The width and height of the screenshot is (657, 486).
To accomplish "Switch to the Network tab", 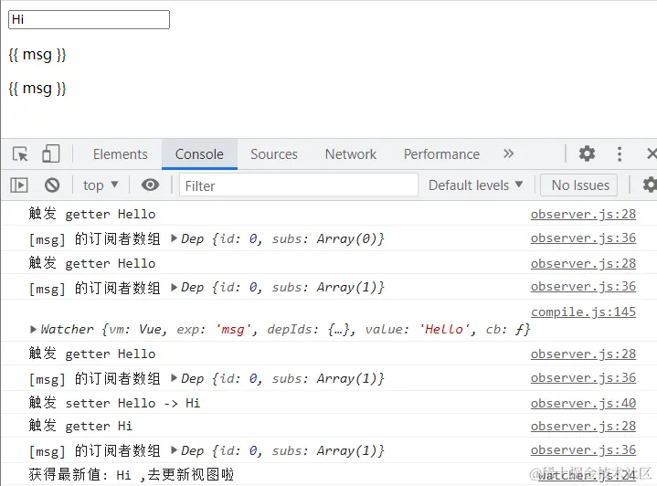I will coord(351,154).
